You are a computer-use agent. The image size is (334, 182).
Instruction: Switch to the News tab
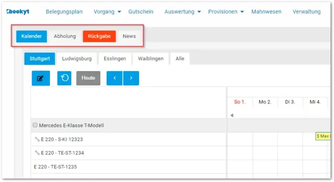(x=129, y=36)
